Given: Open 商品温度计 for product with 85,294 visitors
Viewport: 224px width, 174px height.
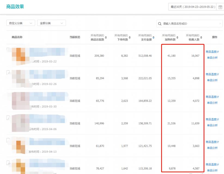Looking at the screenshot, I should (212, 74).
